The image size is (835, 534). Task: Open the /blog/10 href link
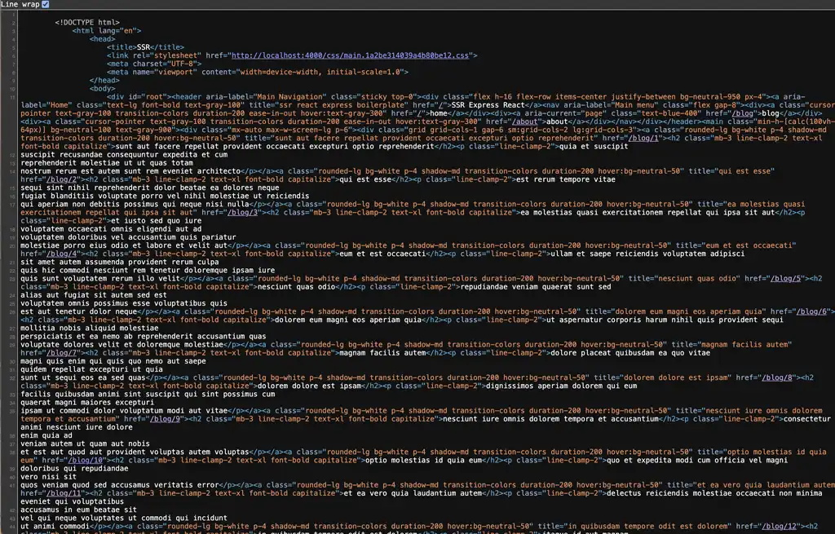[x=85, y=461]
